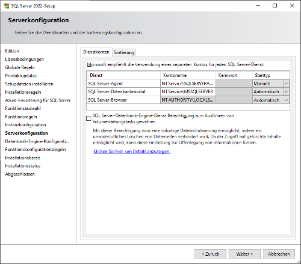This screenshot has height=264, width=301.
Task: Click Produktupdates step in sidebar
Action: (21, 76)
